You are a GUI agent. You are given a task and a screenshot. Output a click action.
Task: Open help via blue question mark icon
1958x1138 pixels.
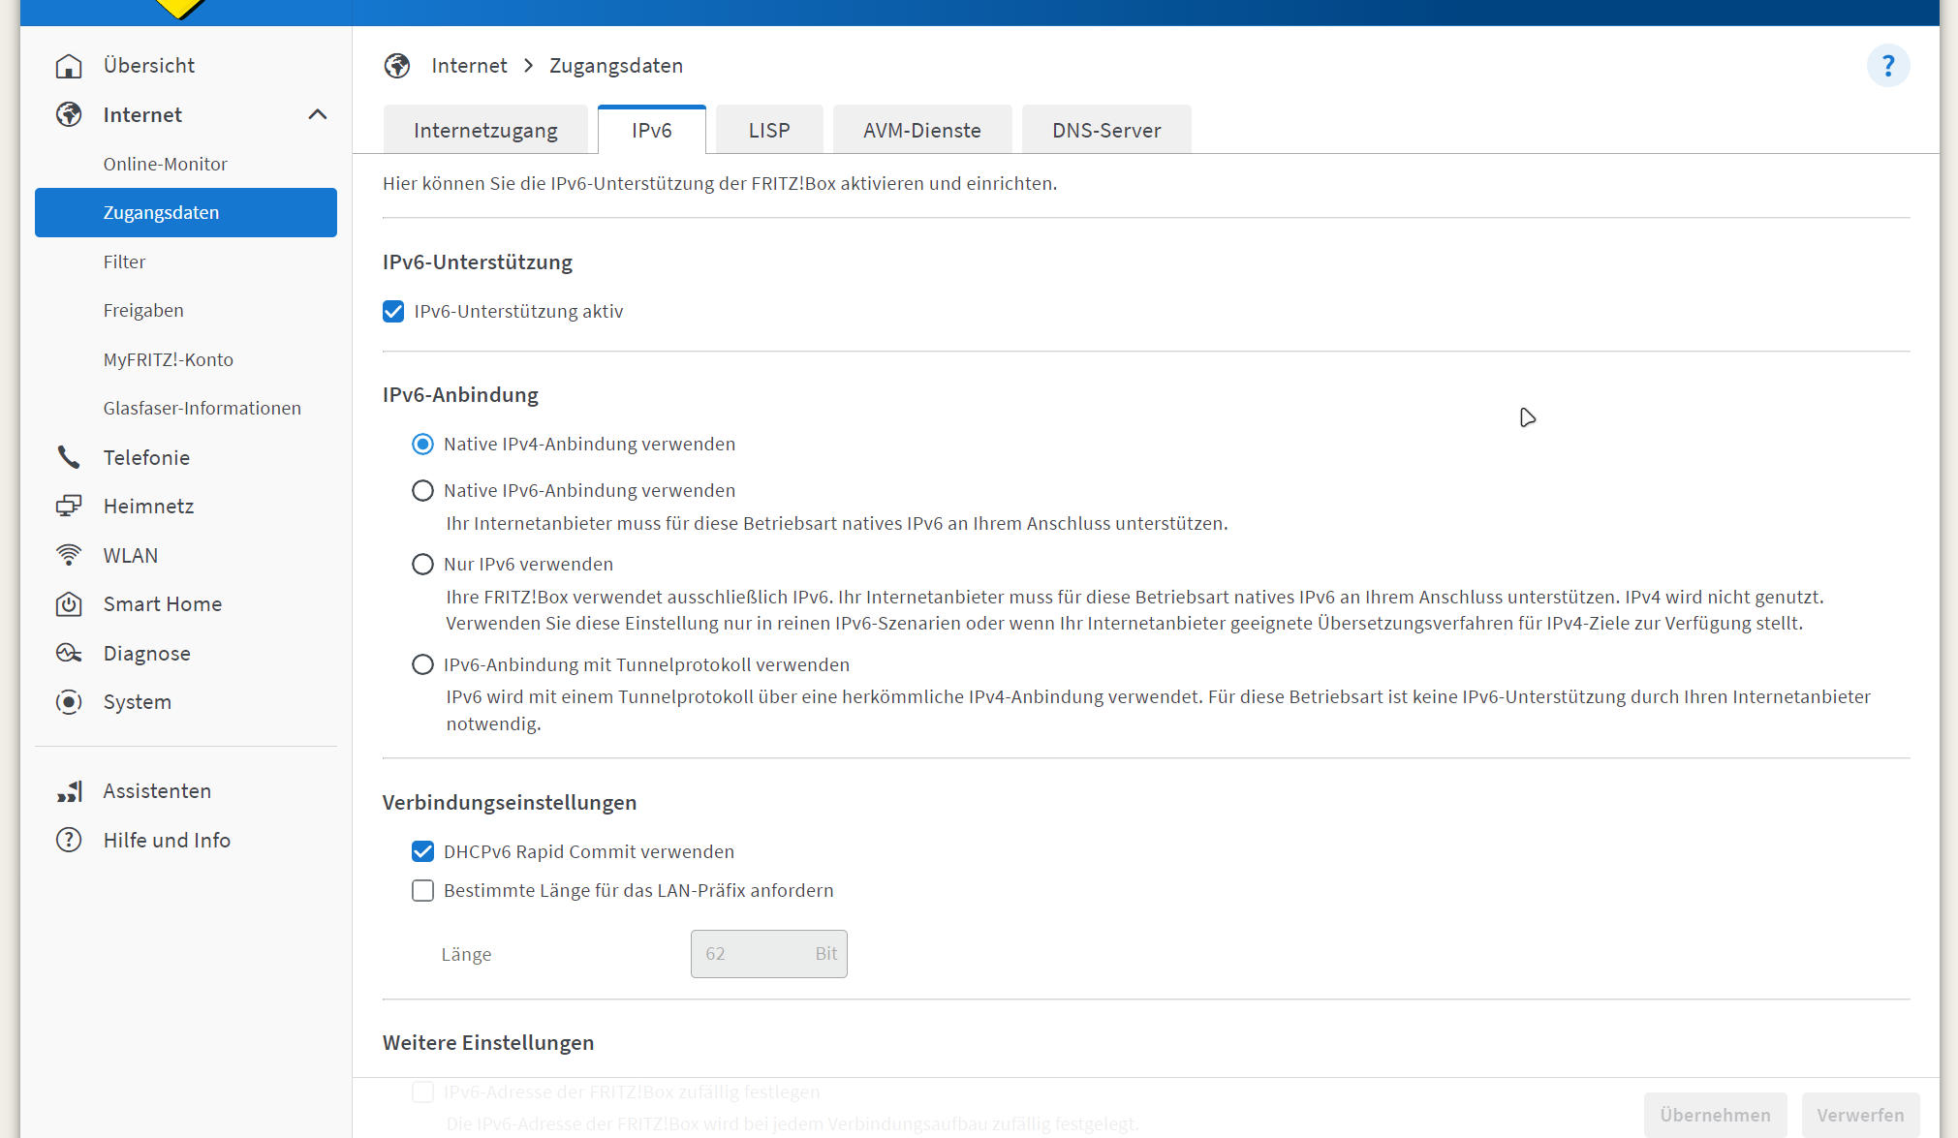[x=1887, y=66]
